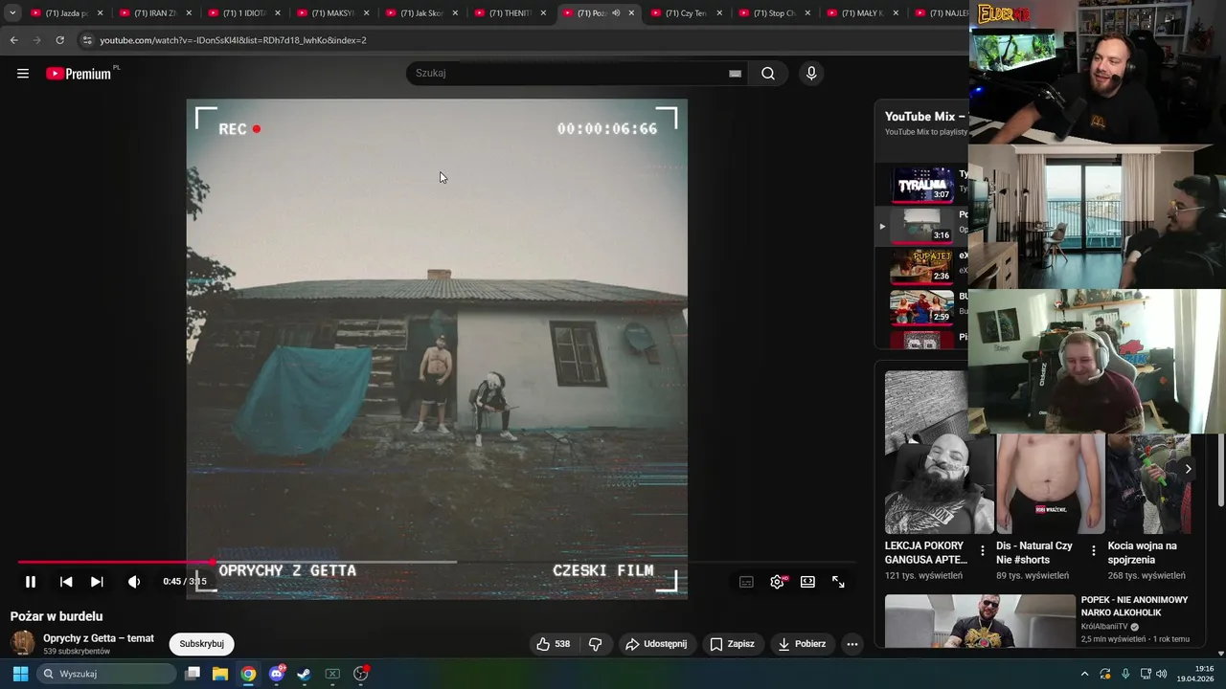Viewport: 1226px width, 689px height.
Task: View site information icon in address bar
Action: [87, 40]
